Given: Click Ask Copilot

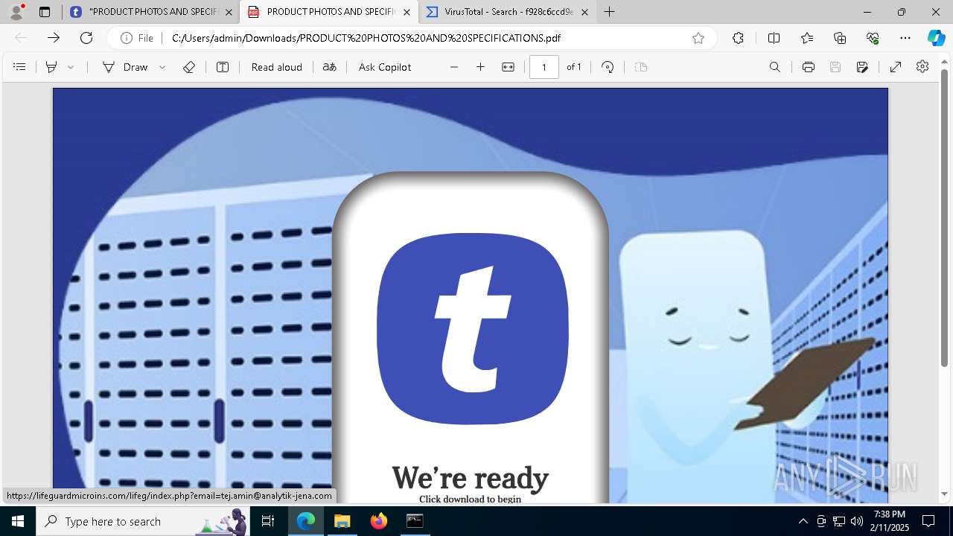Looking at the screenshot, I should pyautogui.click(x=385, y=67).
